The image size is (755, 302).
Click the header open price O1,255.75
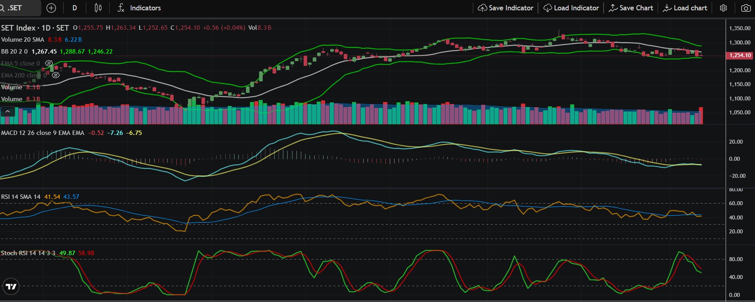pos(88,28)
